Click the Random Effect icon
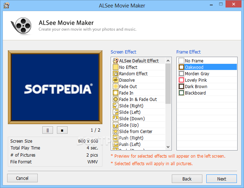This screenshot has height=188, width=244. [116, 73]
